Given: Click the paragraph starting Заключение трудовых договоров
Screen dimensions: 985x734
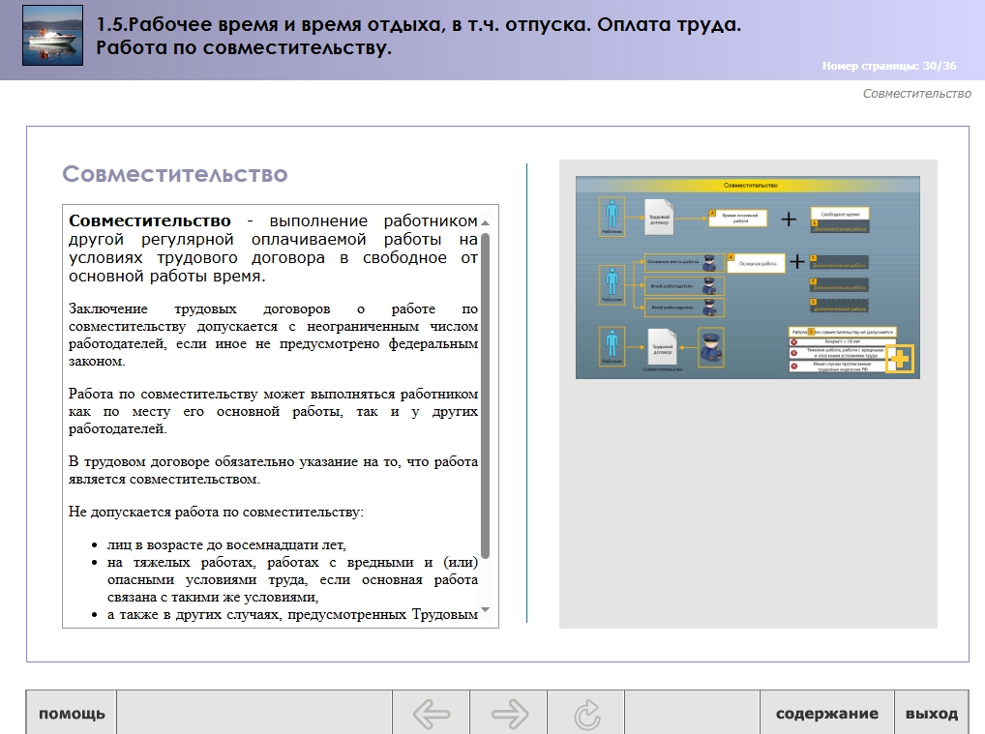Looking at the screenshot, I should point(273,336).
